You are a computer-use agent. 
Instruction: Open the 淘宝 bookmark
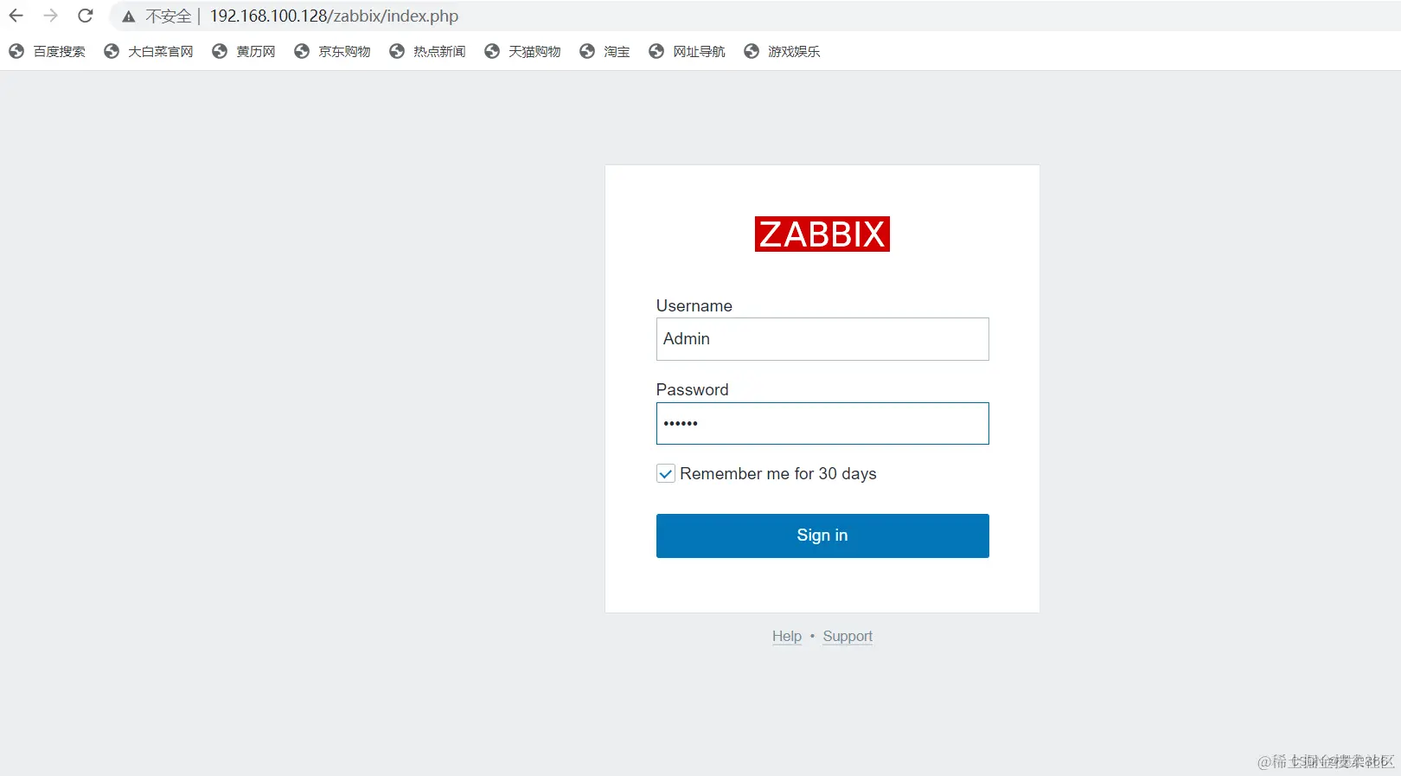coord(605,52)
